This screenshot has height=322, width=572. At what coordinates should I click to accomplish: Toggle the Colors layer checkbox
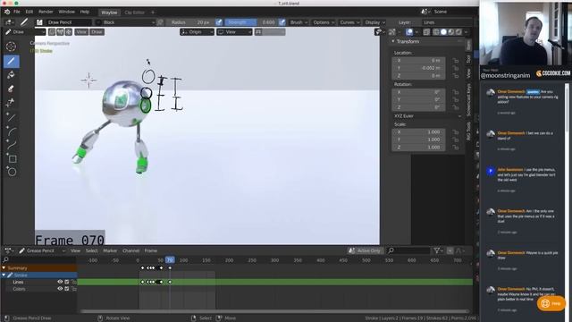[x=67, y=289]
